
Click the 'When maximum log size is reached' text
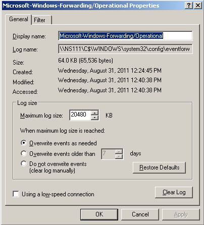pos(63,131)
